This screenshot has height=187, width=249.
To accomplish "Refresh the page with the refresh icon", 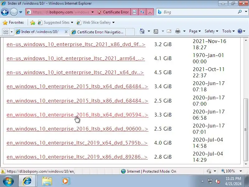I will point(142,12).
